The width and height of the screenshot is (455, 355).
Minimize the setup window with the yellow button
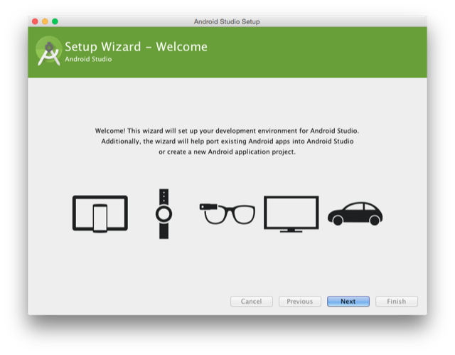(45, 21)
